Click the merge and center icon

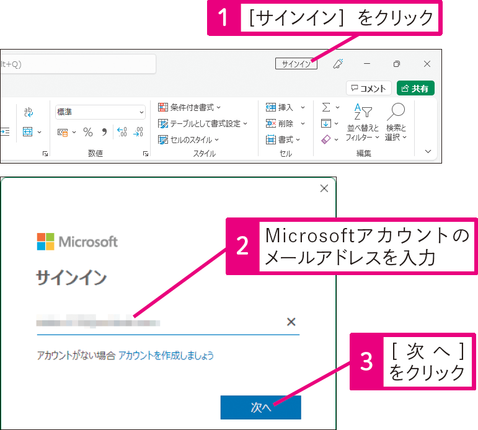click(x=28, y=132)
